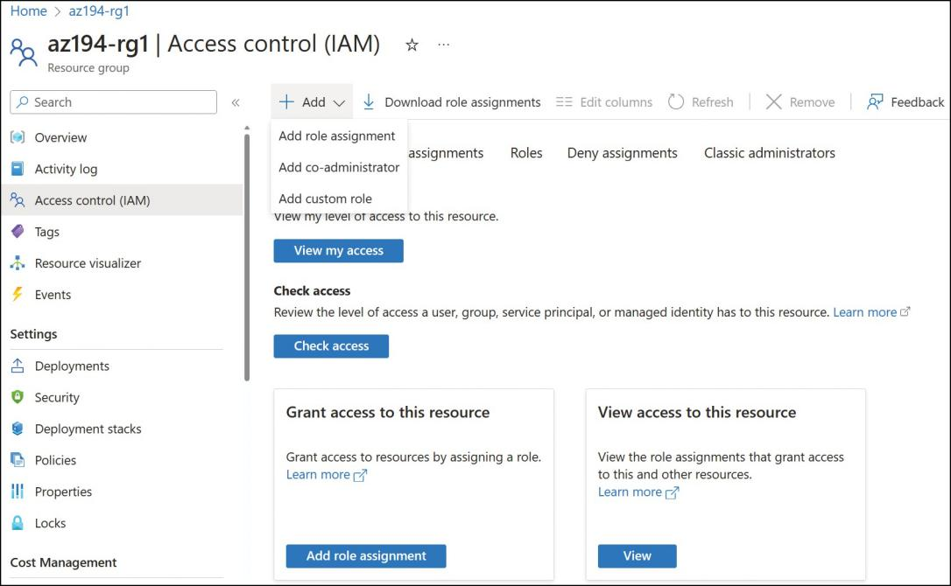Click the Events lightning bolt icon
The width and height of the screenshot is (951, 586).
(x=18, y=295)
